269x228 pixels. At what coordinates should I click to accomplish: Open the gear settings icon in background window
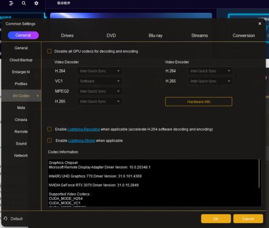(36, 3)
